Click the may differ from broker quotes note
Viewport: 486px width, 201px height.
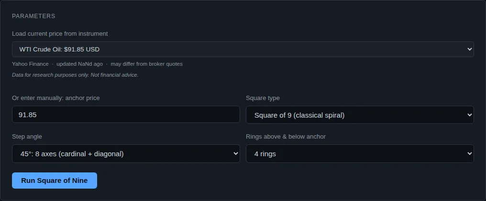click(x=146, y=64)
